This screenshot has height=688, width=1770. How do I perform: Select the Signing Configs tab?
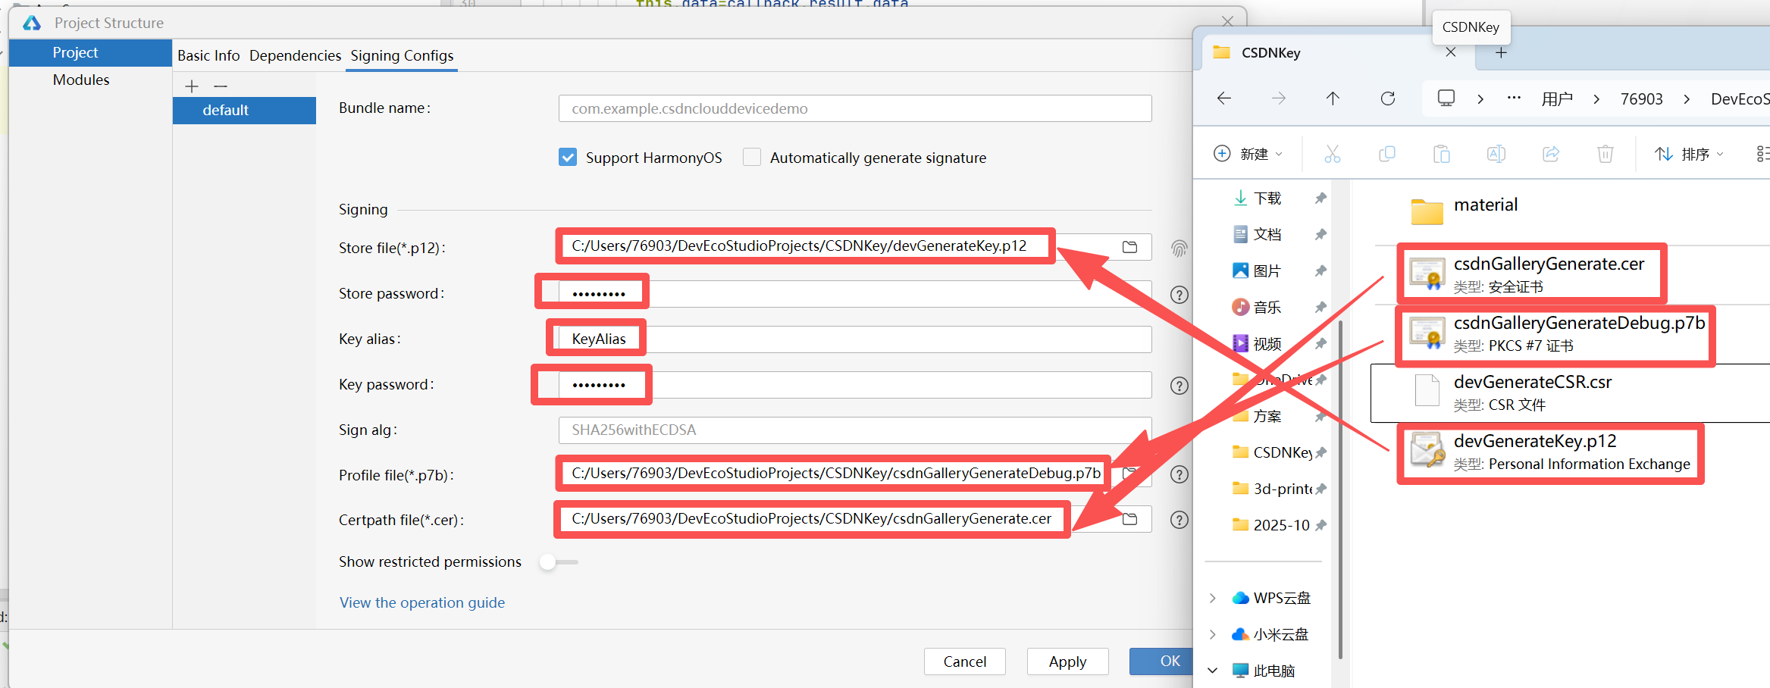402,55
